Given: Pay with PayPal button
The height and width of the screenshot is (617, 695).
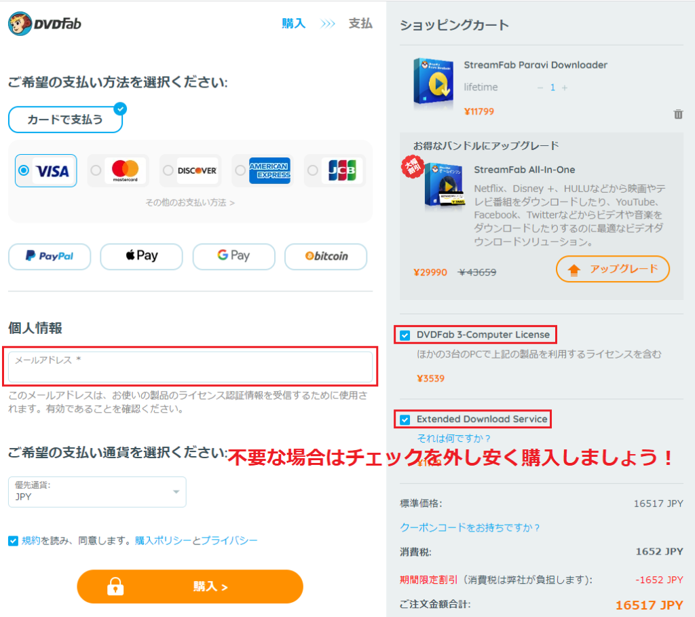Looking at the screenshot, I should (50, 256).
